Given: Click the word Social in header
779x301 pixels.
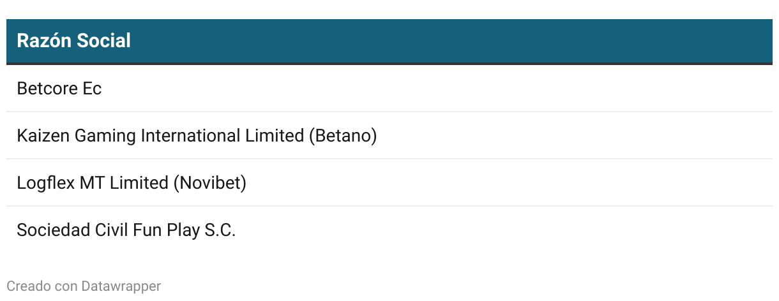Looking at the screenshot, I should 103,41.
